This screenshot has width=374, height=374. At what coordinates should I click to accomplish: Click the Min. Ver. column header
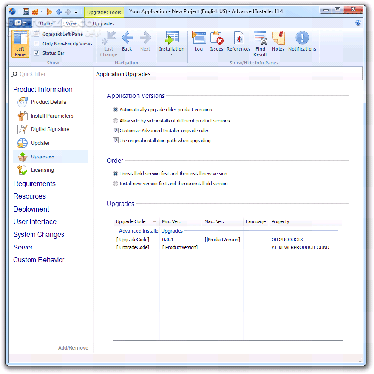(x=181, y=222)
